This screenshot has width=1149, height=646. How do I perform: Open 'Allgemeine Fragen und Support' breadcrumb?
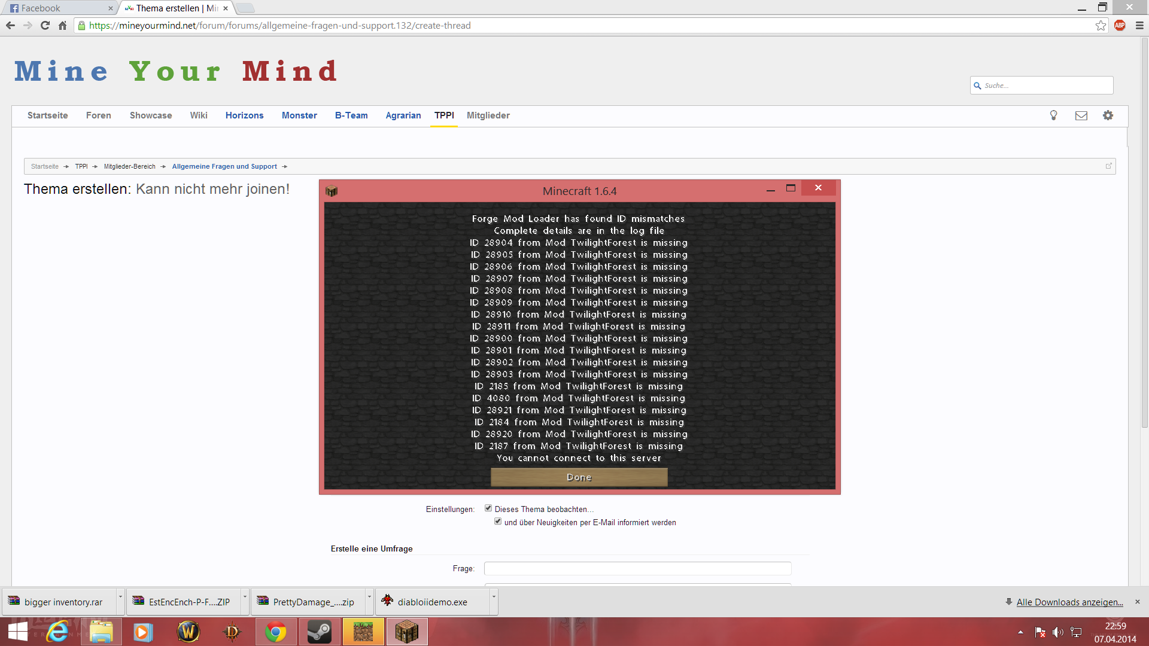[224, 166]
